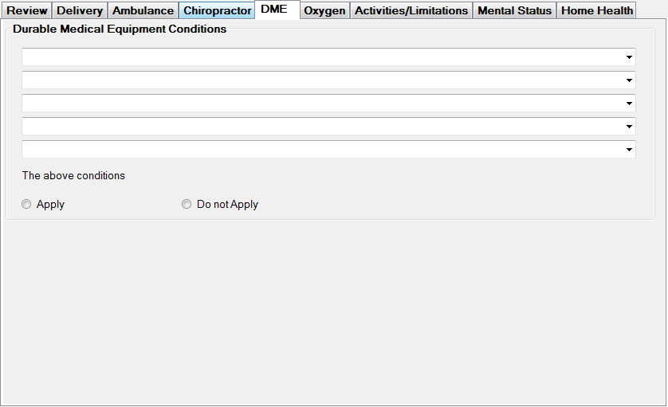
Task: Open the second DME condition dropdown arrow
Action: coord(629,80)
